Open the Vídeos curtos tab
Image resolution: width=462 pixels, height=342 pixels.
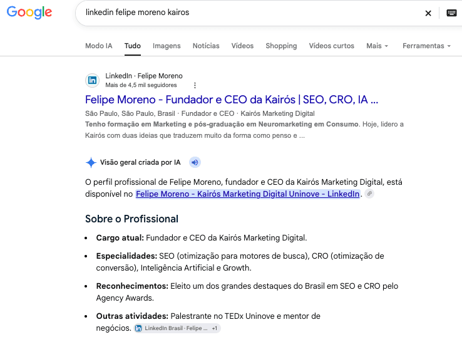[x=331, y=46]
